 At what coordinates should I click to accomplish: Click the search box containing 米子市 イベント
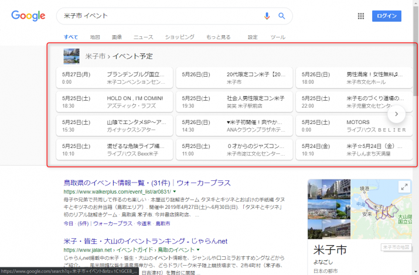(x=158, y=16)
